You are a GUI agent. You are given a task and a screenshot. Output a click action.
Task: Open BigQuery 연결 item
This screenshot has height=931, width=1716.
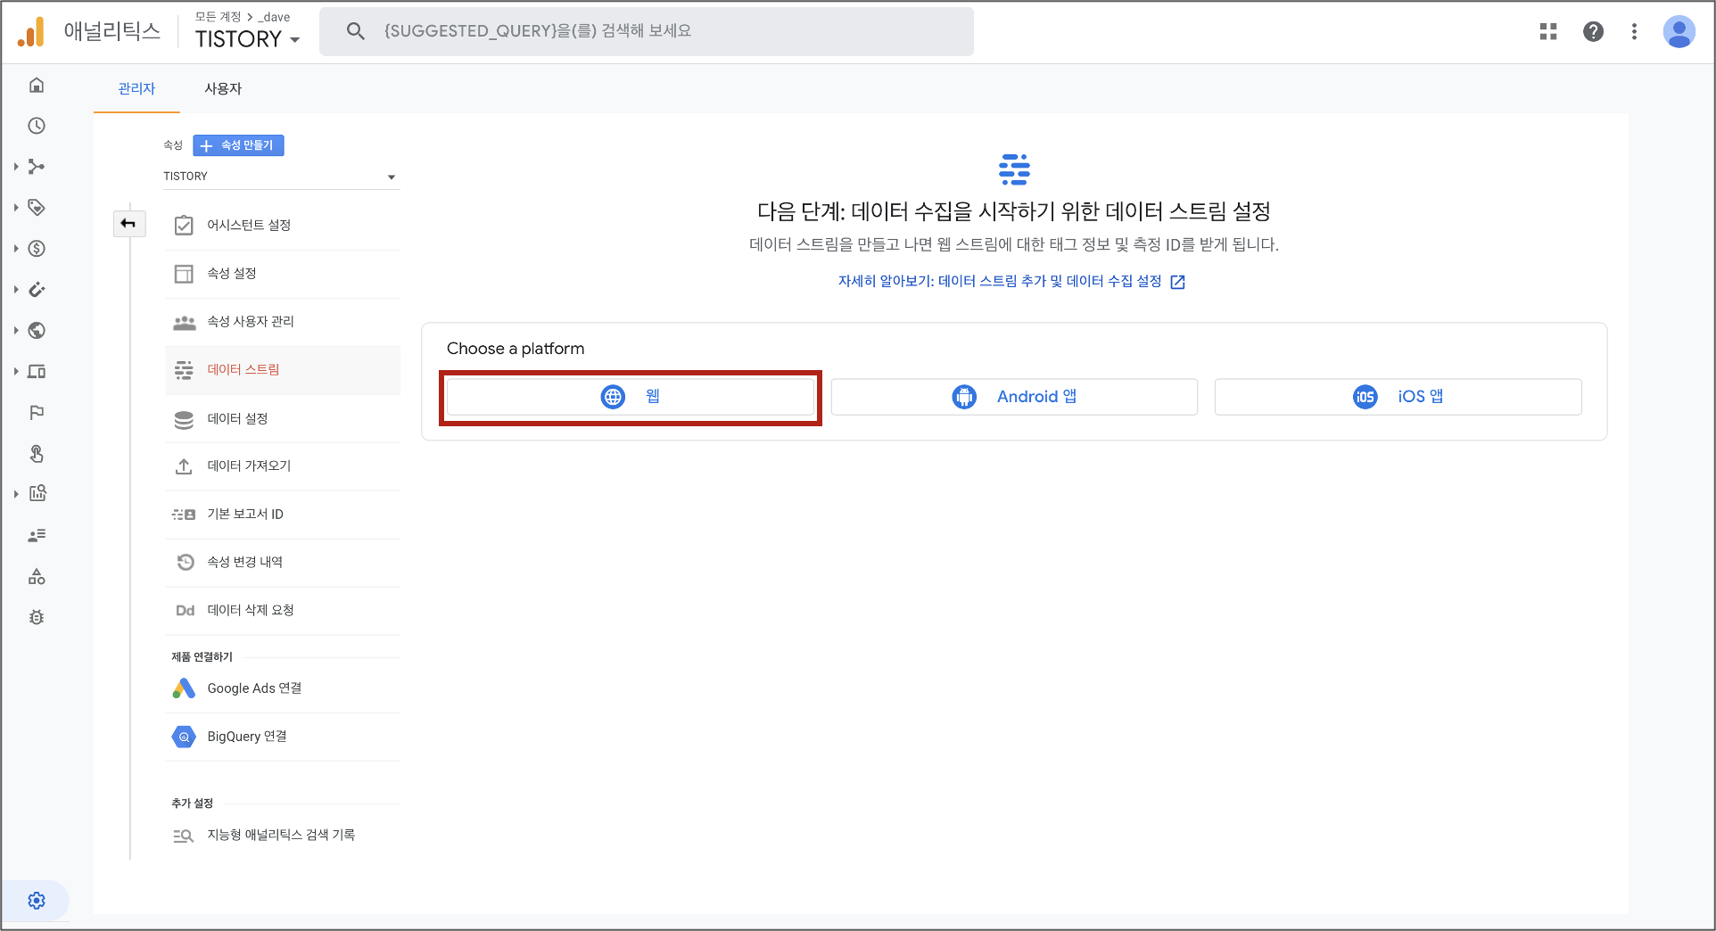283,737
